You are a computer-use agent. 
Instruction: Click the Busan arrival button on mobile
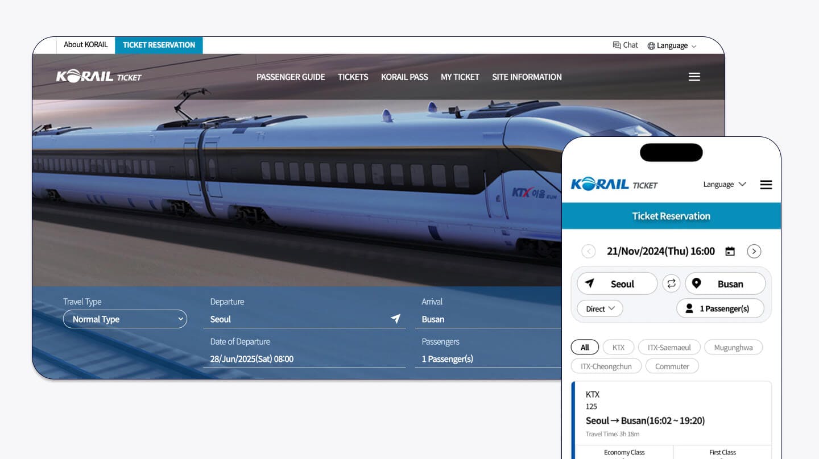click(725, 283)
